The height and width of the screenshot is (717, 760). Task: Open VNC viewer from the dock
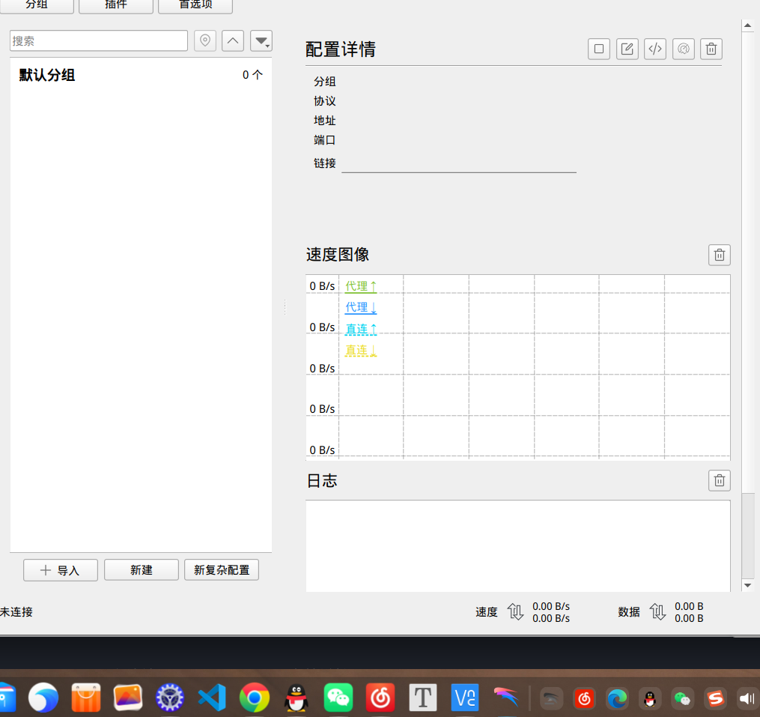[465, 698]
